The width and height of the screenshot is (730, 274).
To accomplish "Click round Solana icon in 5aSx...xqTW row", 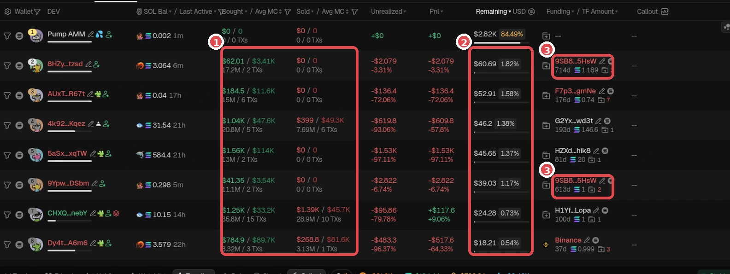I will pos(19,155).
